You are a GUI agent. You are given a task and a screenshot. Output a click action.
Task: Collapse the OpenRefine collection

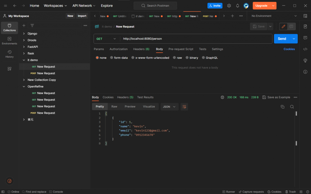coord(24,87)
